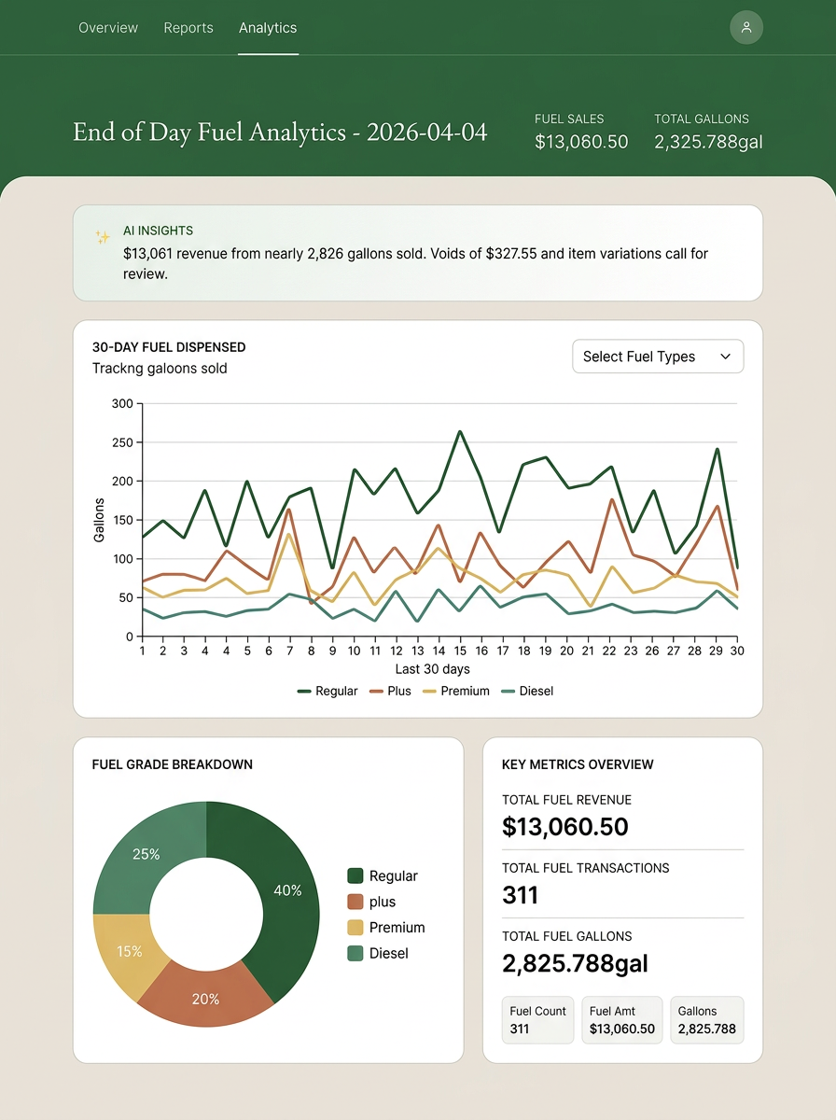Screen dimensions: 836x1120
Task: Toggle the Regular series in chart legend
Action: coord(327,691)
